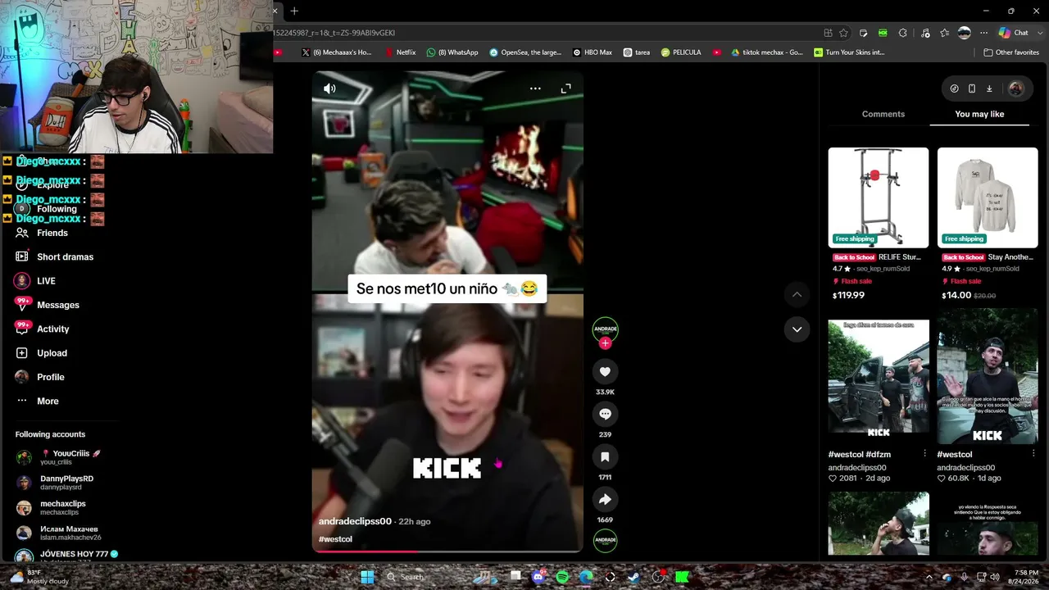Open the green Kick app in taskbar
Image resolution: width=1049 pixels, height=590 pixels.
(682, 577)
